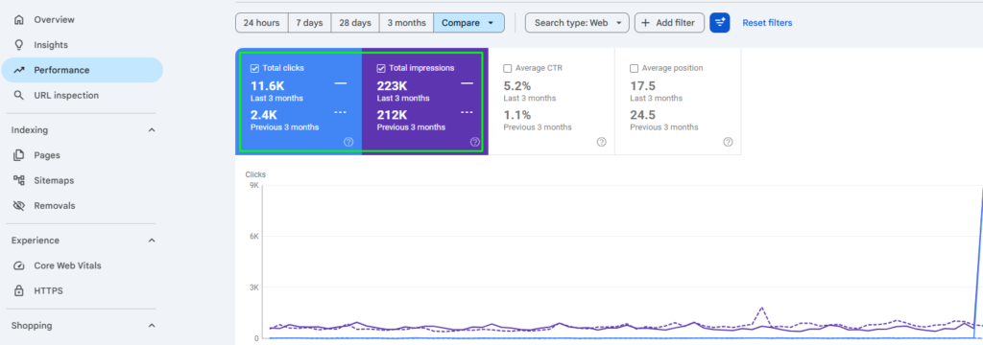This screenshot has height=345, width=983.
Task: Click the dashed impressions peak on chart
Action: pos(761,308)
